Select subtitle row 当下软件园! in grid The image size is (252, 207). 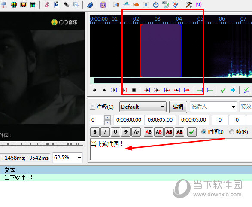coord(126,177)
